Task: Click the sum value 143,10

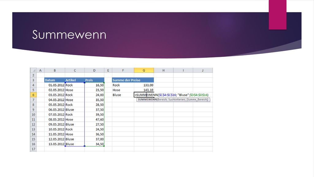Action: pos(144,90)
